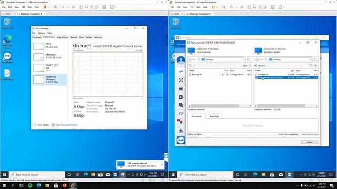This screenshot has width=337, height=189.
Task: Go up one folder in remote file pane
Action: (266, 59)
